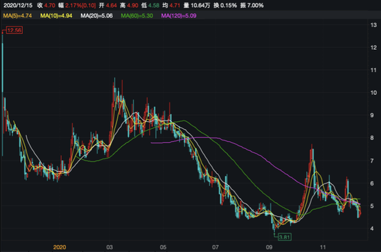Click the MA(10)=4.94 indicator label
The width and height of the screenshot is (381, 252).
pyautogui.click(x=56, y=16)
